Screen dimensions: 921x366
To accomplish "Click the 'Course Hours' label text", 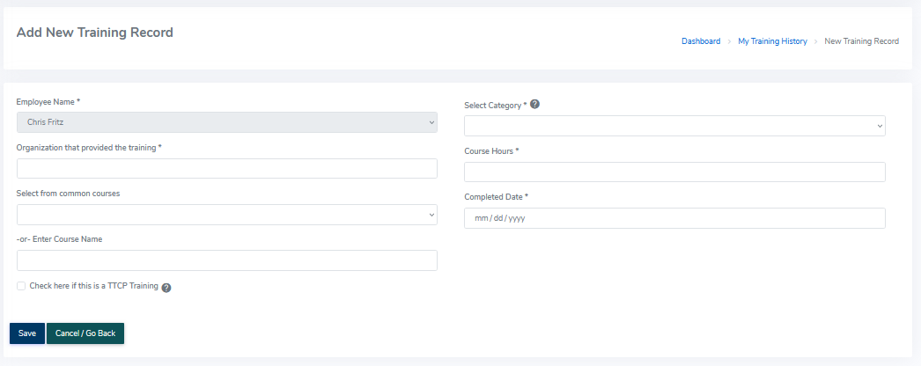I will click(x=491, y=151).
